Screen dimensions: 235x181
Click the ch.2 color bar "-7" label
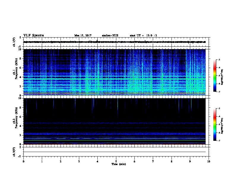point(219,141)
